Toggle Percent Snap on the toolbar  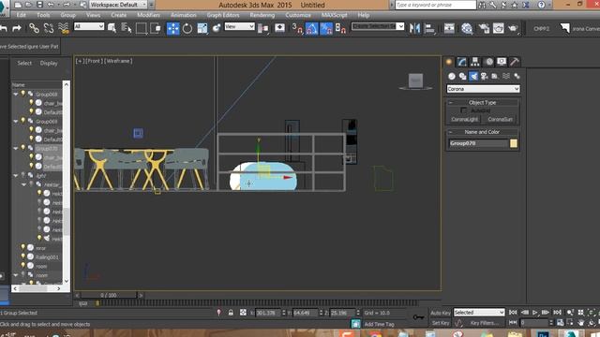(326, 28)
